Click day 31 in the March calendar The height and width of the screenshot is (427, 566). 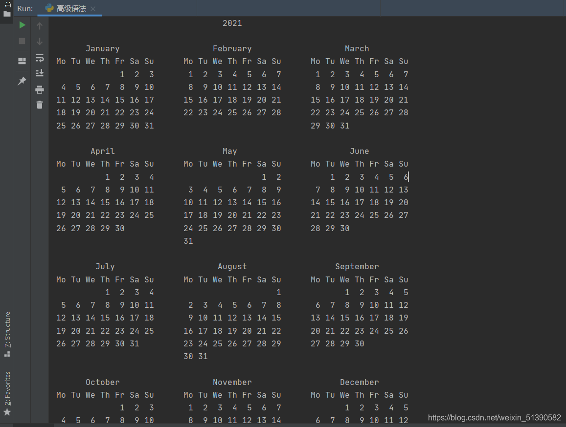click(345, 126)
